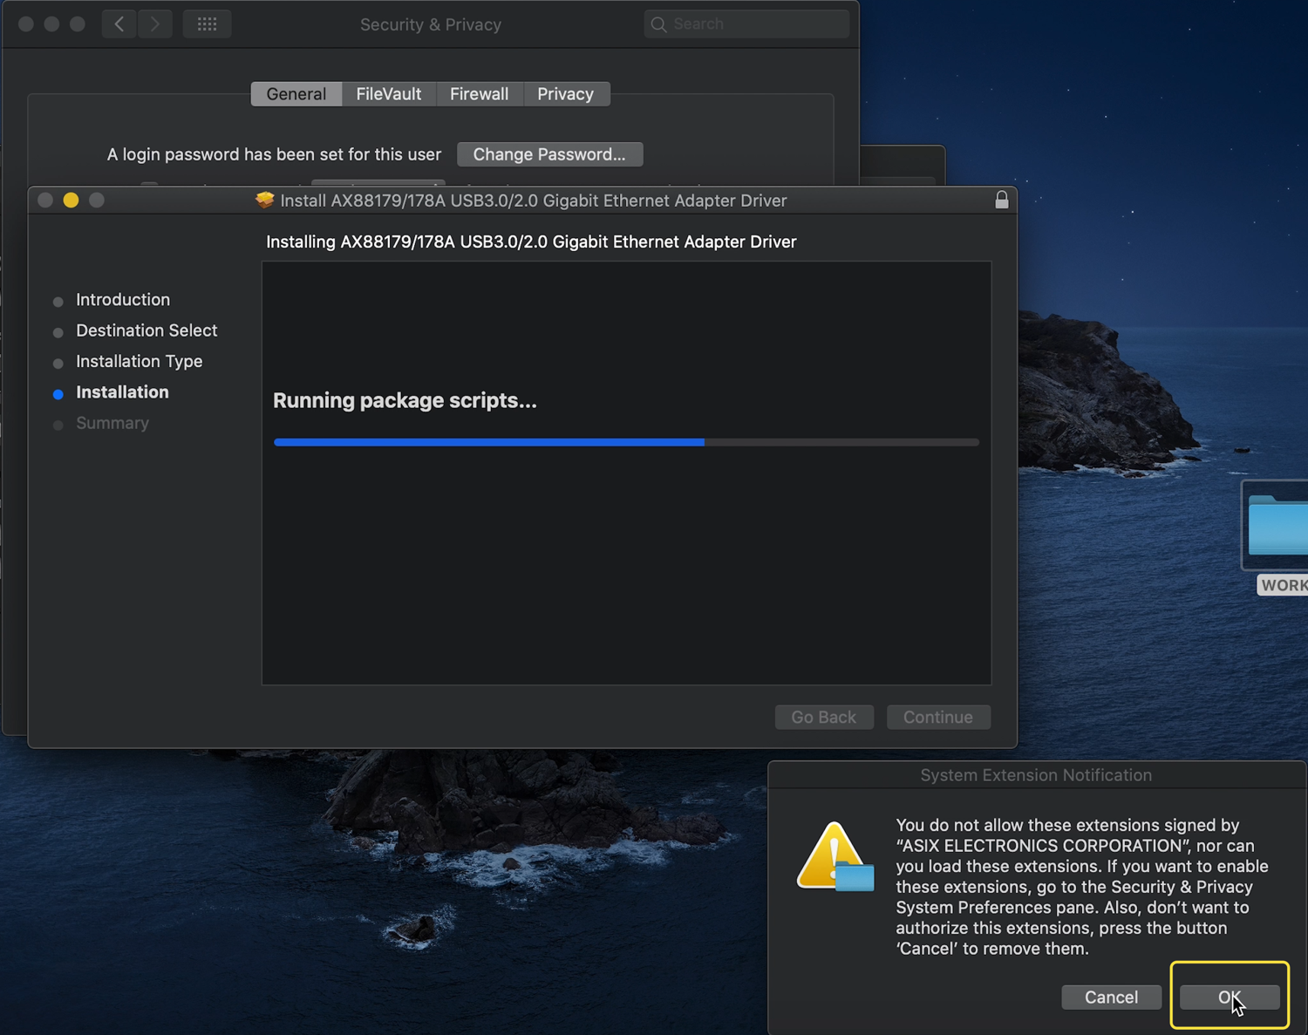Show all preferences with the grid icon

pyautogui.click(x=207, y=24)
